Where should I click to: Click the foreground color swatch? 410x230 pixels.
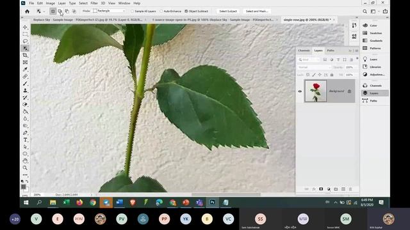(24, 187)
